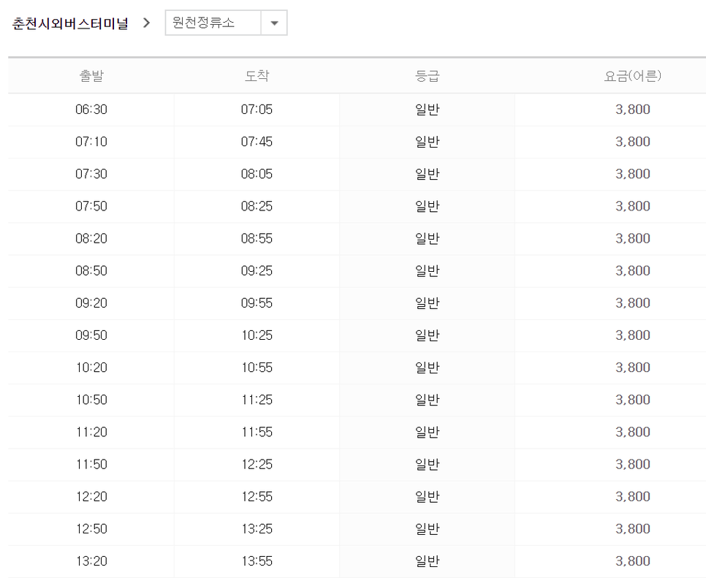Click the 3,800 fare in the 07:50 row
The width and height of the screenshot is (706, 578).
(x=633, y=206)
